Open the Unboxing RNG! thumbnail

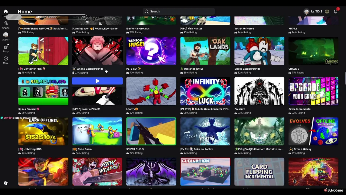pos(43,131)
